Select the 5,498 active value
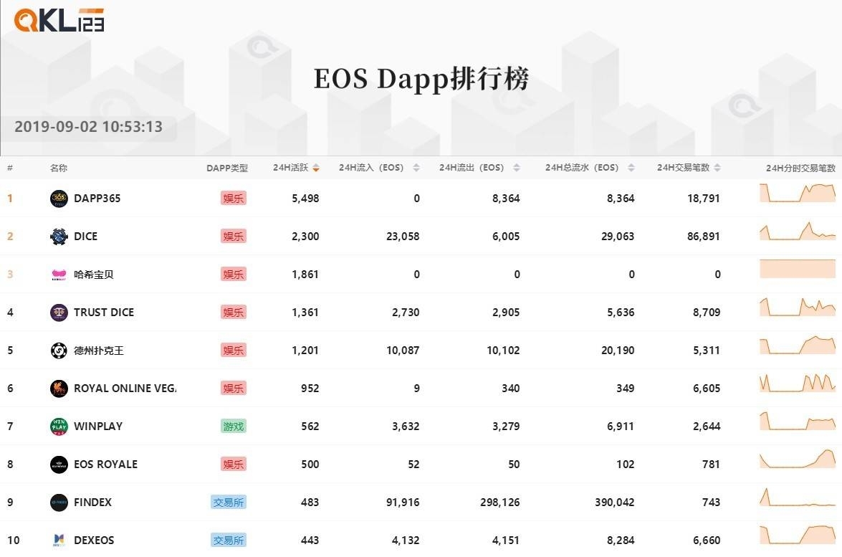842x557 pixels. [x=305, y=199]
